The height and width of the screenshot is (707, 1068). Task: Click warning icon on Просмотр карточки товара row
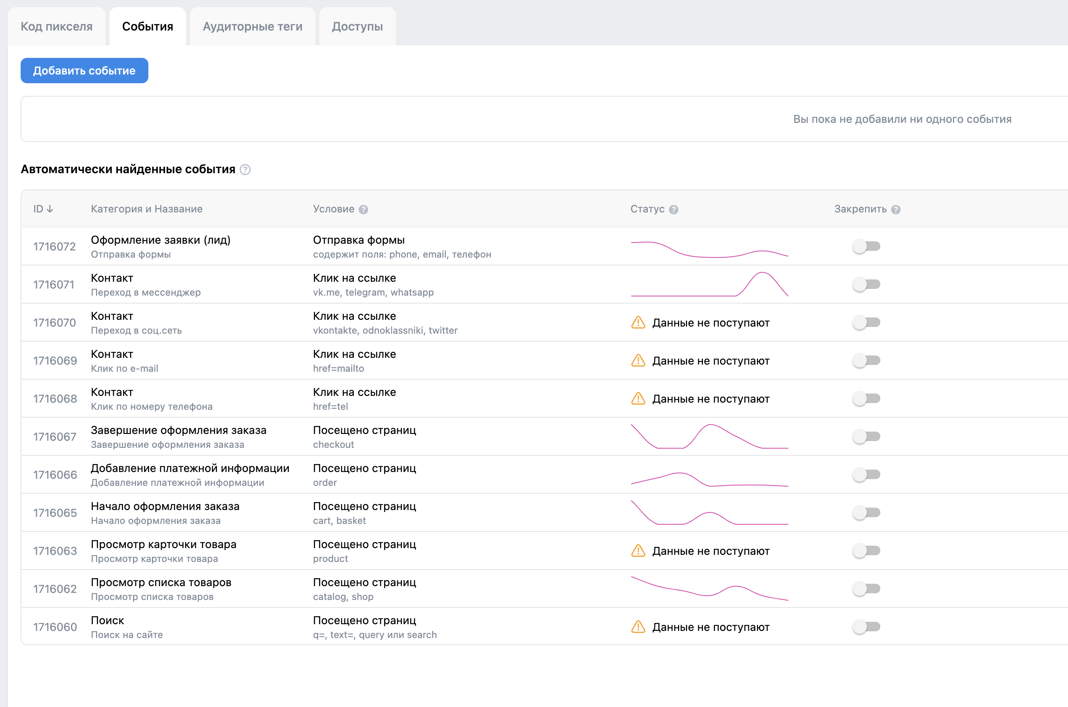pyautogui.click(x=638, y=551)
